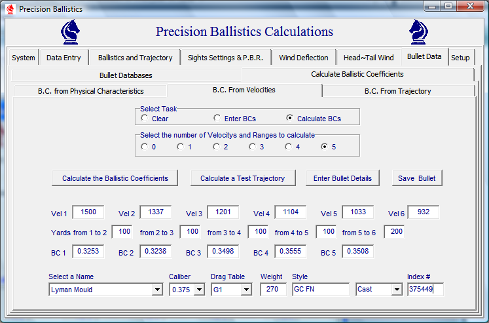Open the Wind Deflection tab

pos(303,58)
